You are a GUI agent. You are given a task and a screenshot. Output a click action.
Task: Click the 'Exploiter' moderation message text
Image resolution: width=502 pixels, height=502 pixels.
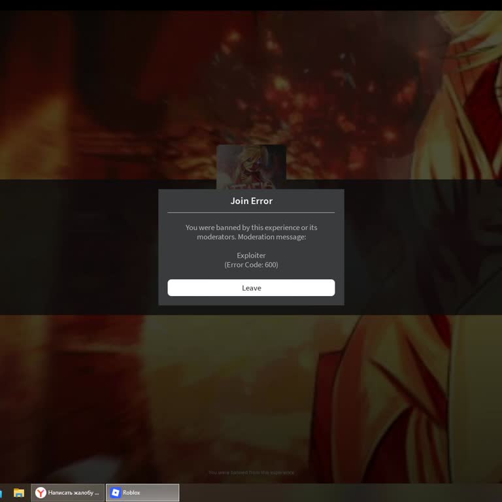pos(251,255)
